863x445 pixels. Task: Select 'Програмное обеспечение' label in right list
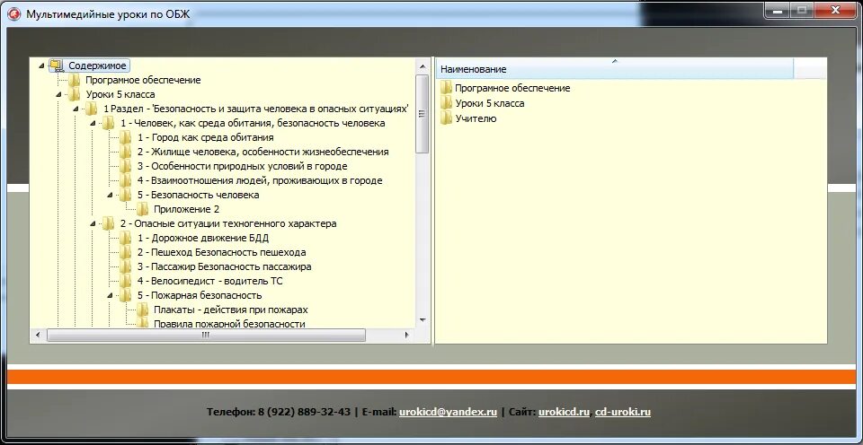click(512, 88)
